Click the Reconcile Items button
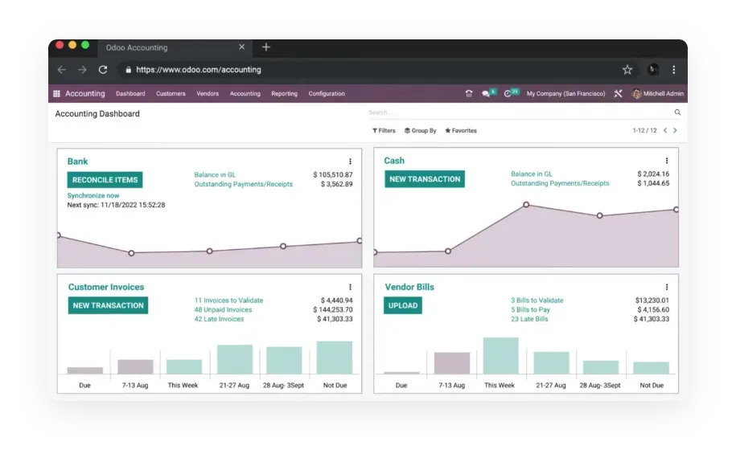The image size is (736, 458). tap(105, 180)
